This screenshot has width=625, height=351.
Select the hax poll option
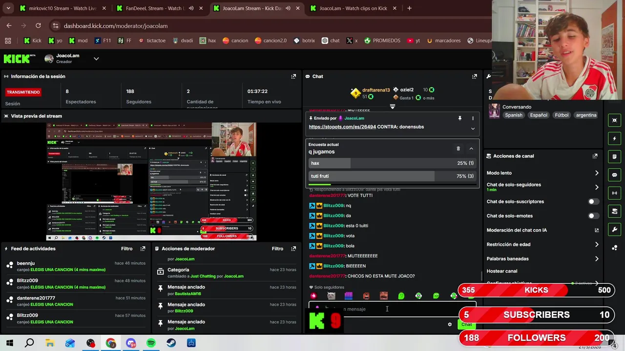point(392,163)
